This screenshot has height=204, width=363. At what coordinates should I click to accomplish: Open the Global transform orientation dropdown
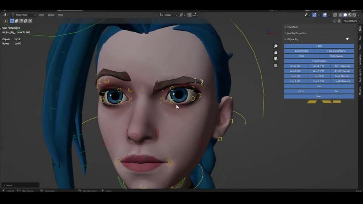[168, 15]
